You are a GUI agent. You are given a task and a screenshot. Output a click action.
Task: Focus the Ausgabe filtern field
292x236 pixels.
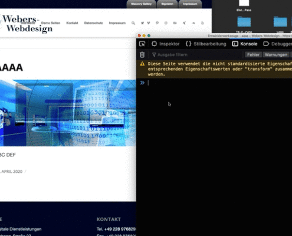(x=196, y=55)
